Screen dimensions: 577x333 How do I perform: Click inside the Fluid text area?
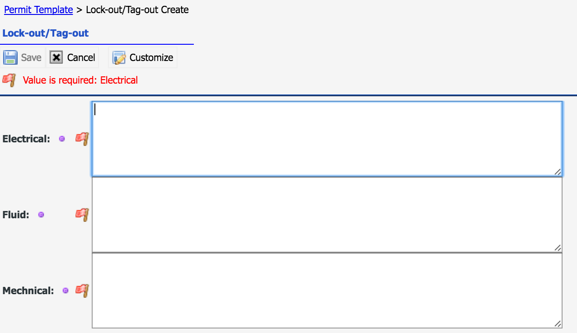tap(327, 215)
